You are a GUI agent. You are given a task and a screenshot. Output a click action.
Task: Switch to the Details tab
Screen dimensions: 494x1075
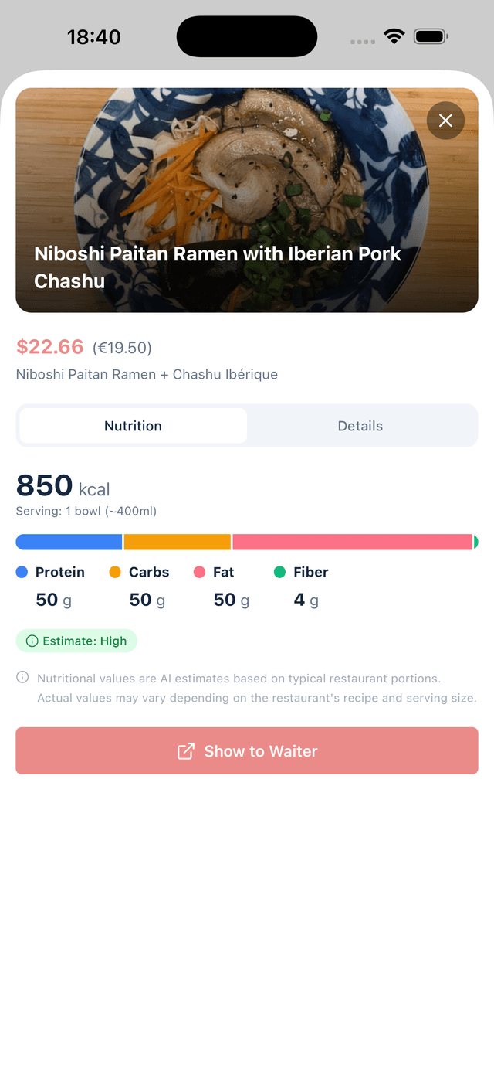(x=362, y=426)
